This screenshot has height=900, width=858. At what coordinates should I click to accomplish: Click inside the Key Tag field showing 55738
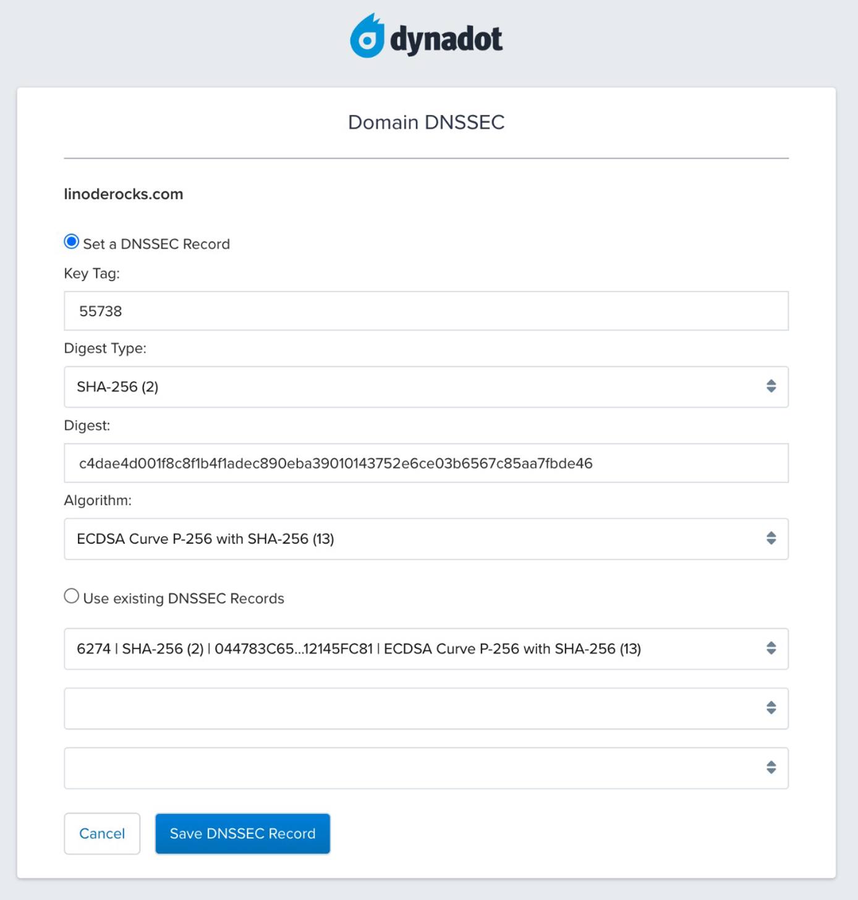point(427,311)
